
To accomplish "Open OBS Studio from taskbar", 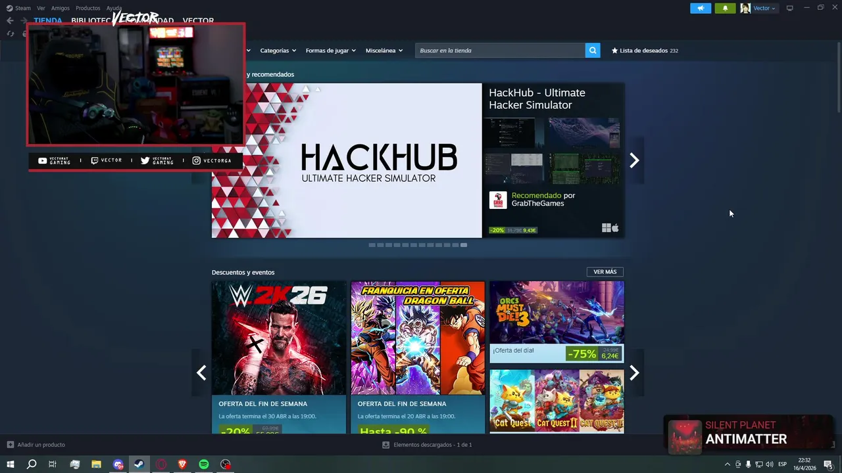I will pyautogui.click(x=226, y=464).
